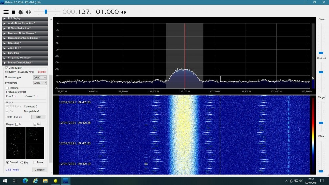Stop the radio with the stop button
The width and height of the screenshot is (329, 185).
pos(13,12)
